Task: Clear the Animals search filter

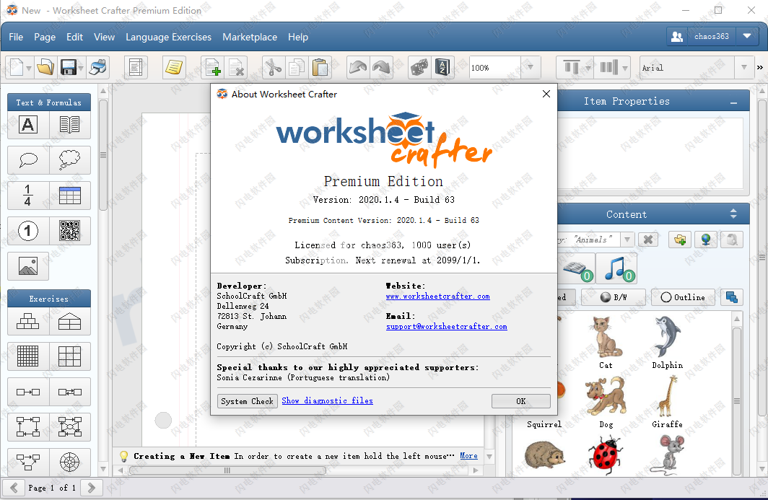Action: (x=648, y=240)
